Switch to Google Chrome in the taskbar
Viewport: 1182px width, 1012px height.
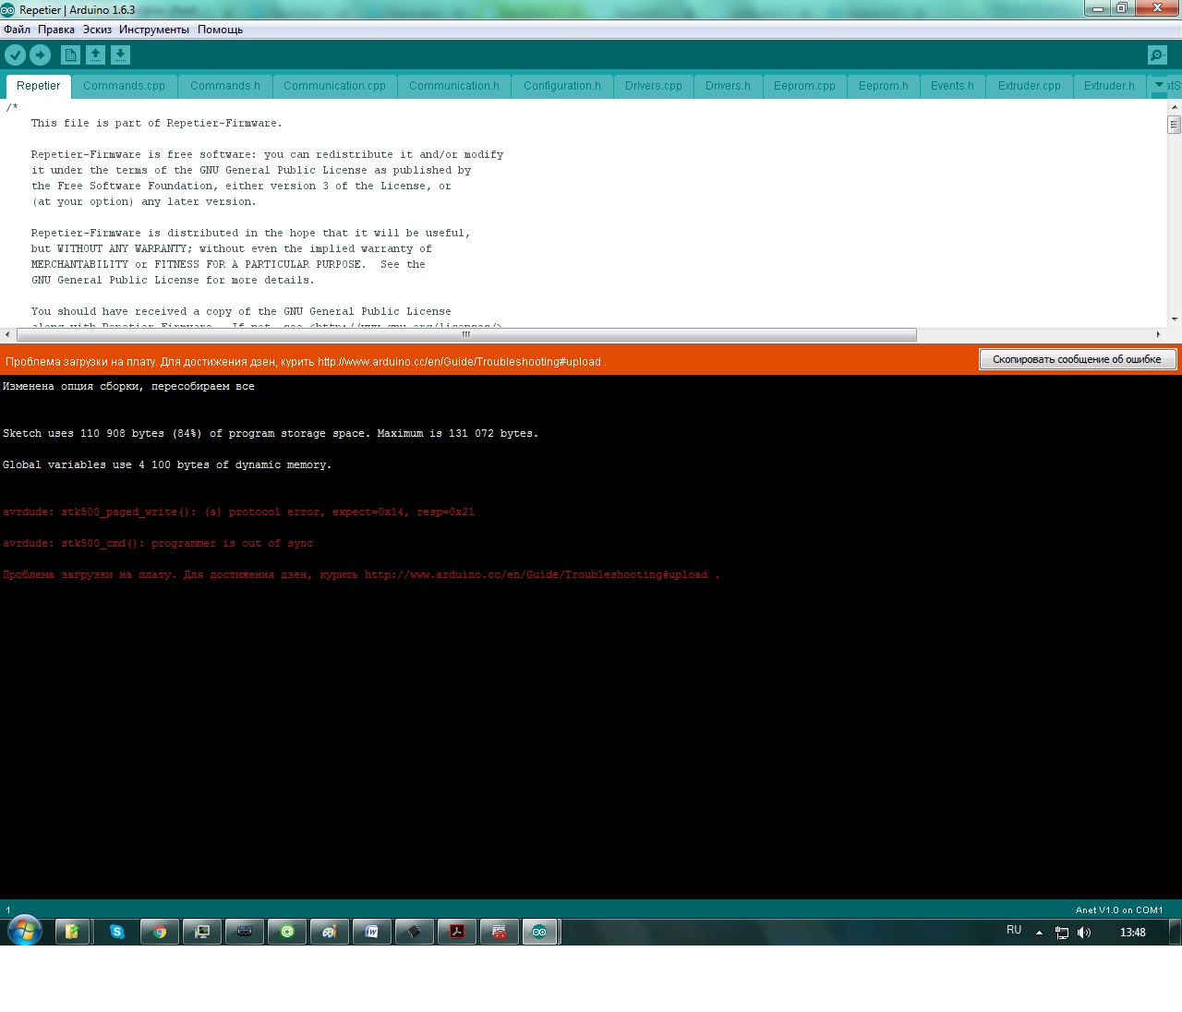point(160,932)
